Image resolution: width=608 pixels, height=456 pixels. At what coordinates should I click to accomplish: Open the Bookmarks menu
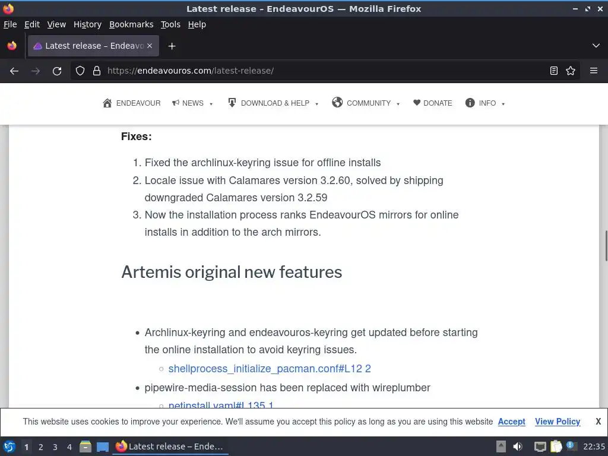tap(131, 24)
